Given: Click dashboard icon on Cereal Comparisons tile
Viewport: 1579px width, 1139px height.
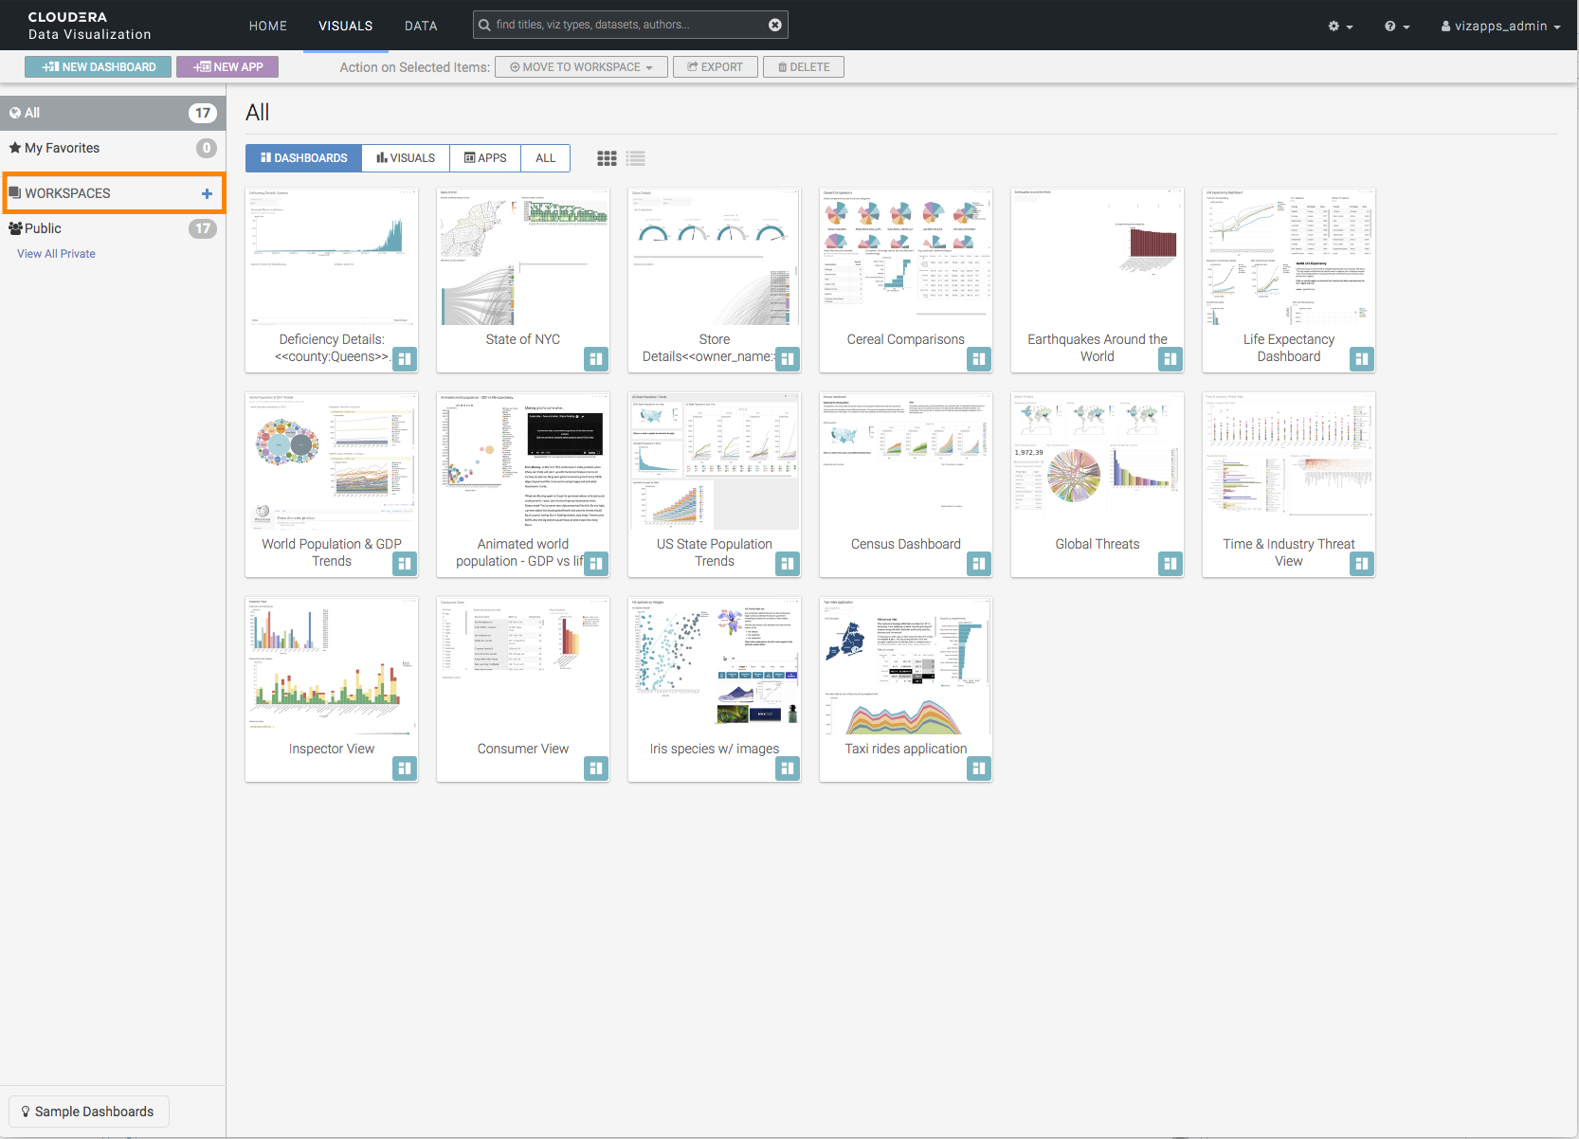Looking at the screenshot, I should pyautogui.click(x=979, y=359).
